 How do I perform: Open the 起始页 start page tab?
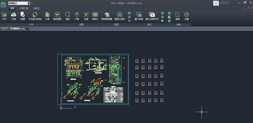[5, 29]
